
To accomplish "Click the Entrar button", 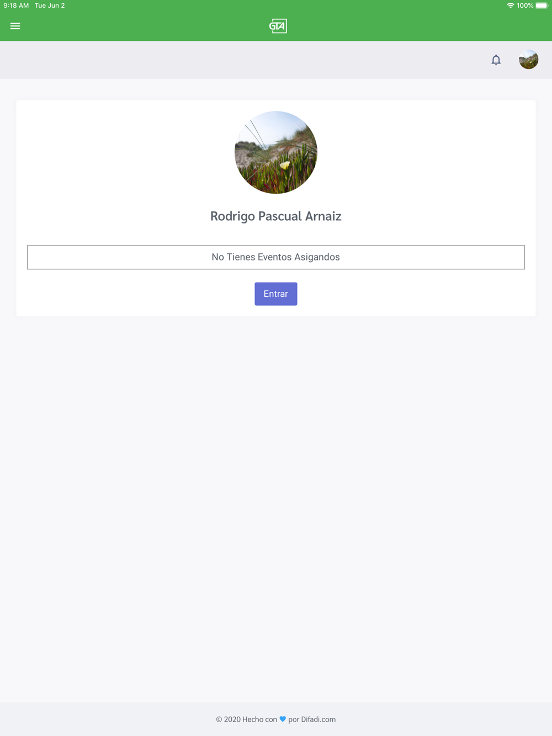I will pyautogui.click(x=276, y=294).
